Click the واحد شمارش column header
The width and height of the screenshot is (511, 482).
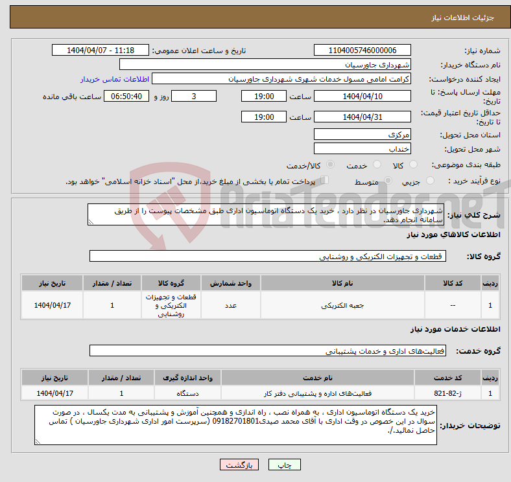pyautogui.click(x=231, y=283)
